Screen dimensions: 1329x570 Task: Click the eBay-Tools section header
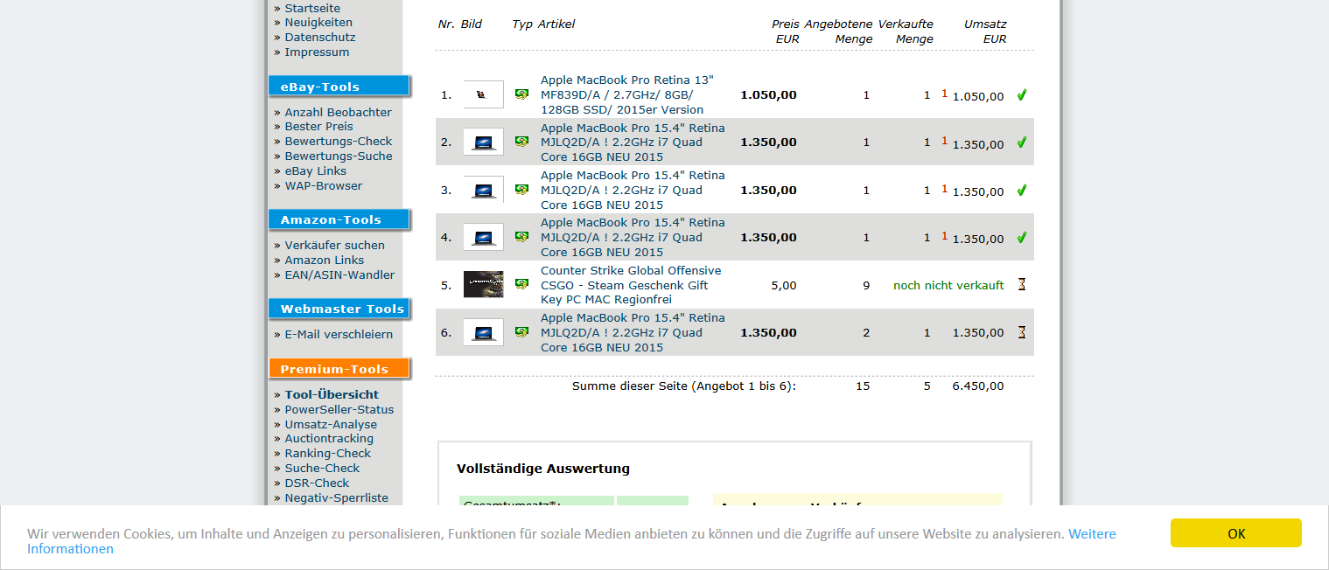pyautogui.click(x=339, y=87)
